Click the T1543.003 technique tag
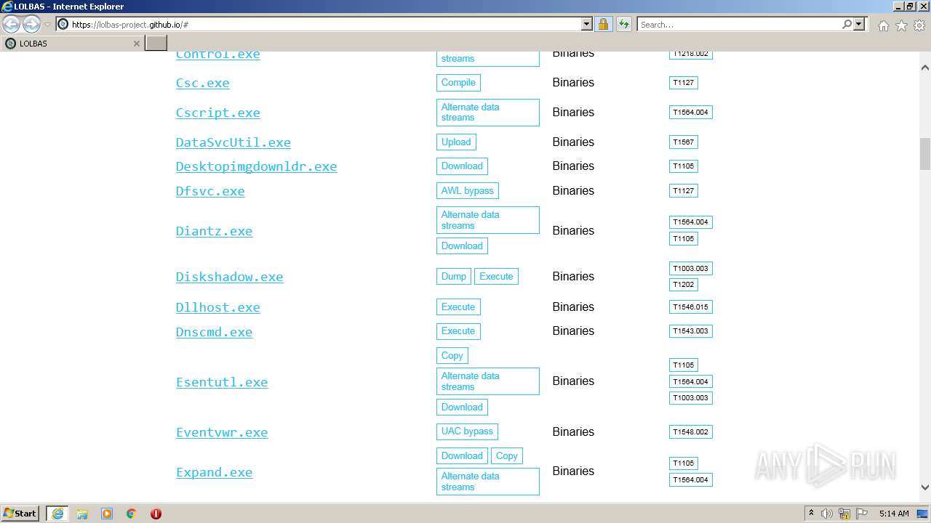 tap(690, 331)
